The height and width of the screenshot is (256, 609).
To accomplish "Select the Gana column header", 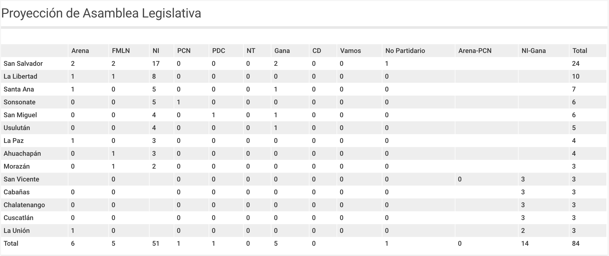I will (x=282, y=51).
